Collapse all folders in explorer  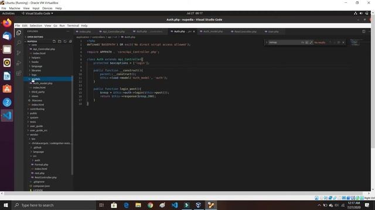pos(70,41)
